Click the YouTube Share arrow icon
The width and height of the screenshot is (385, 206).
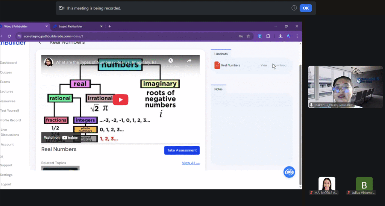click(189, 61)
